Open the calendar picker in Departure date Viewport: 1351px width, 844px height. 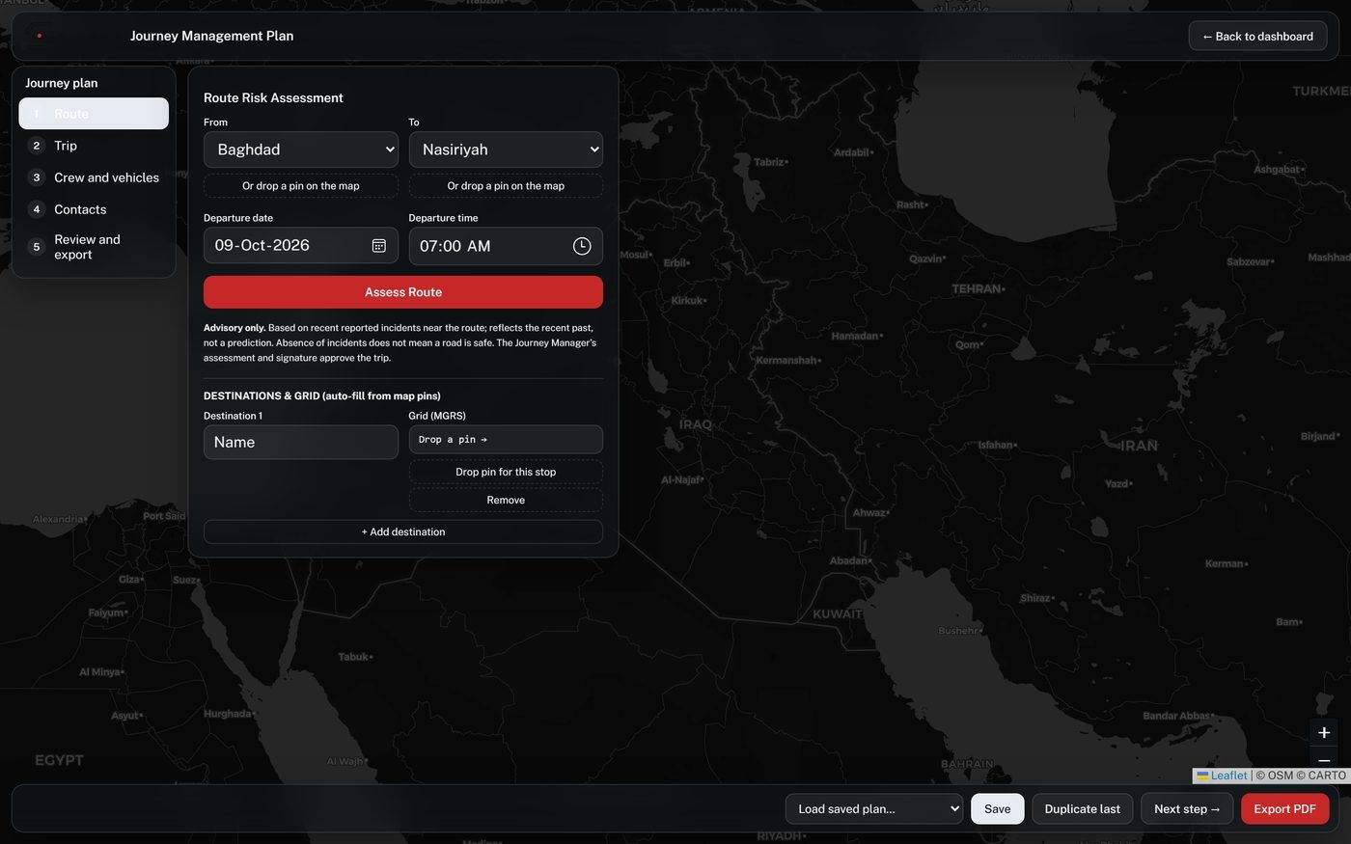[379, 246]
